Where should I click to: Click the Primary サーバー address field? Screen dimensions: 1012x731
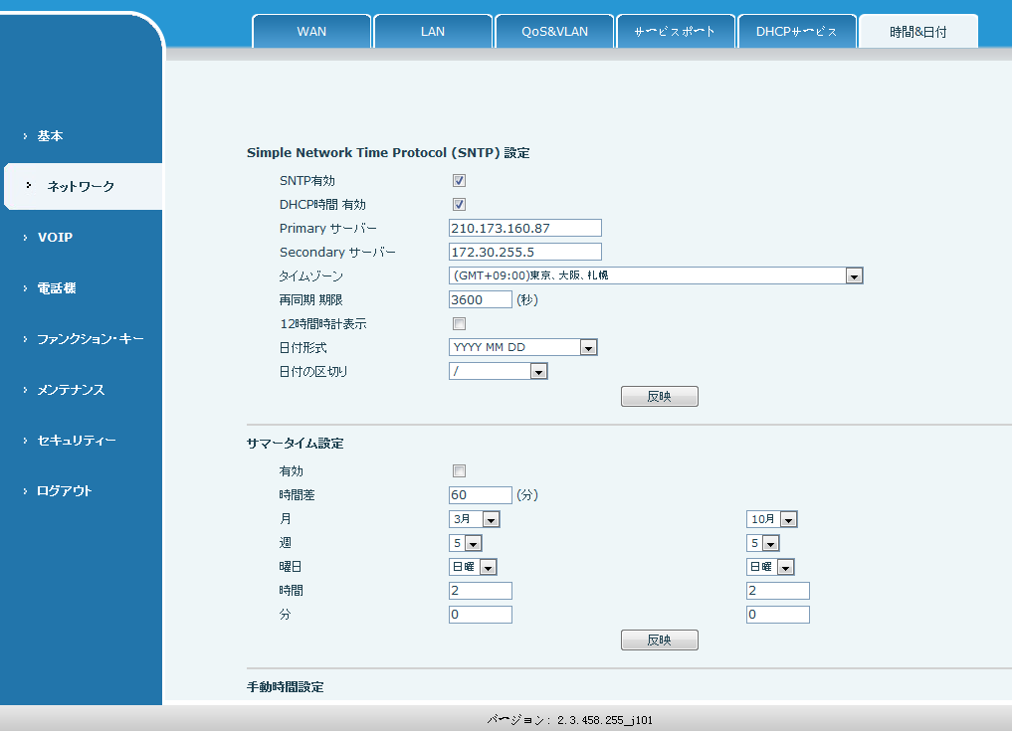525,229
